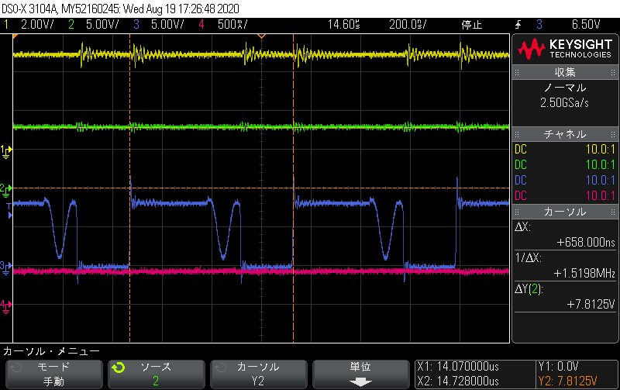Select channel 4 500mA/ scale readout
This screenshot has height=390, width=620.
232,25
